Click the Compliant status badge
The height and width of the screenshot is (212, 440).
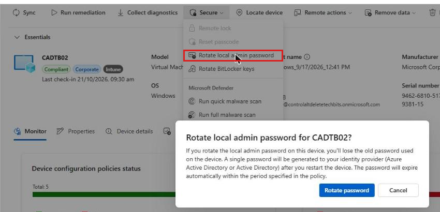tap(56, 69)
